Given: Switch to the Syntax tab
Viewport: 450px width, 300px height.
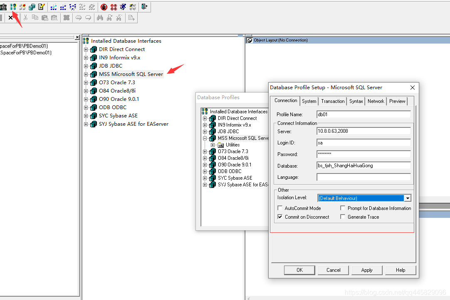Looking at the screenshot, I should click(x=356, y=101).
